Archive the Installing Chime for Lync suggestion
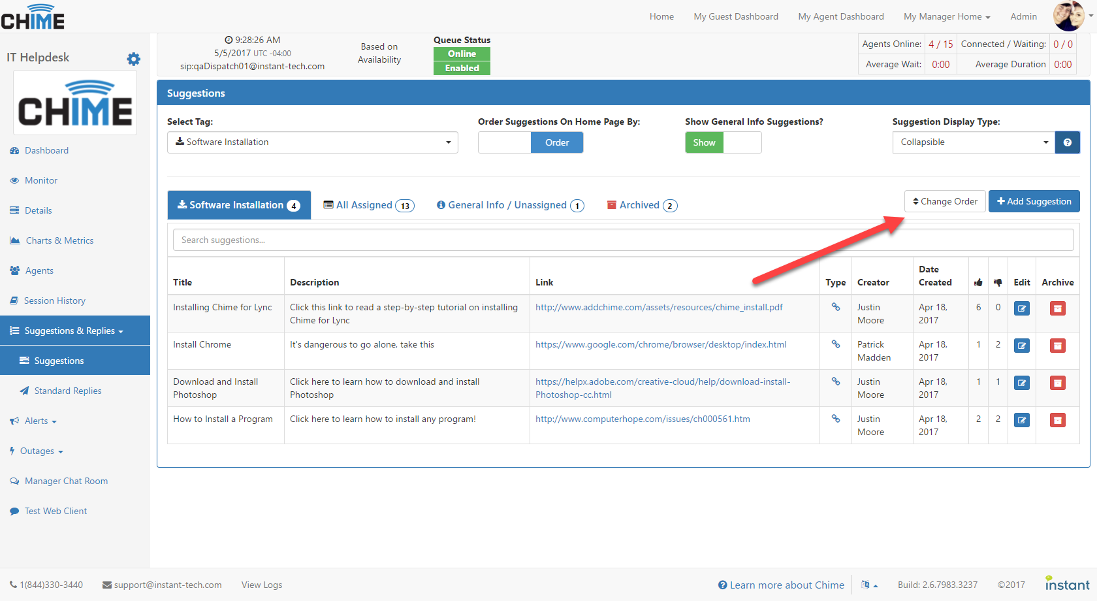 coord(1057,308)
